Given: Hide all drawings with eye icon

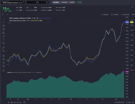Looking at the screenshot, I should tap(4, 66).
